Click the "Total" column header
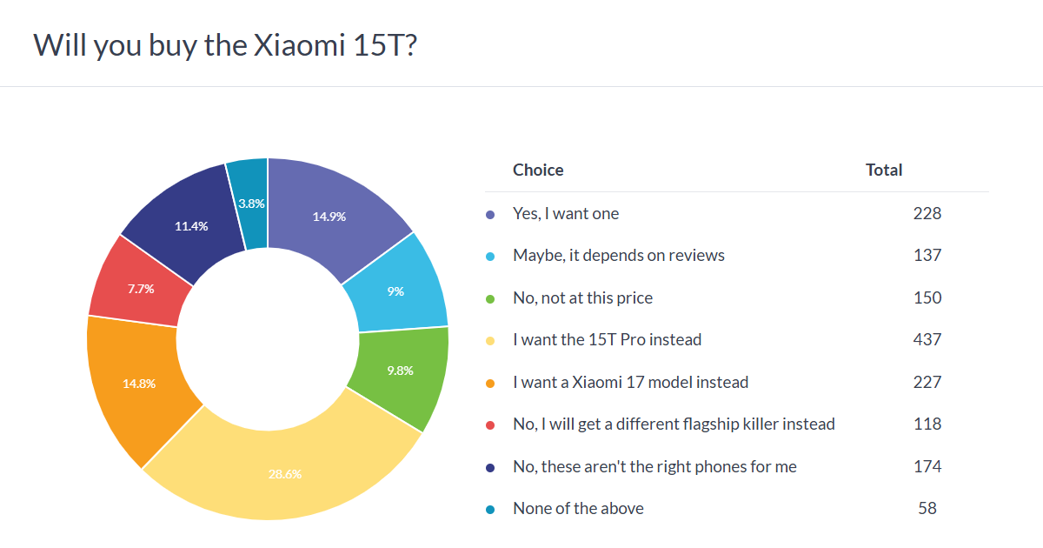The height and width of the screenshot is (548, 1043). [884, 170]
